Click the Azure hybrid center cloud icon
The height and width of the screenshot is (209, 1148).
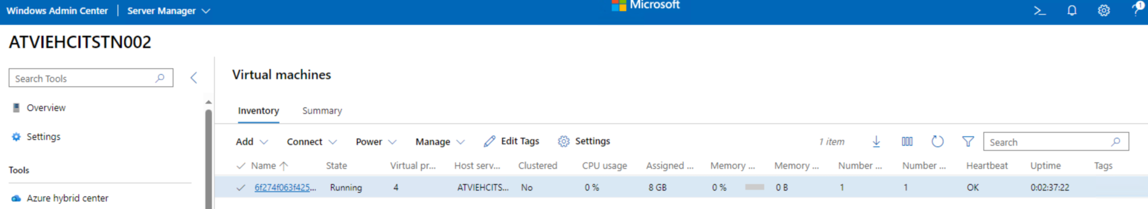coord(16,198)
